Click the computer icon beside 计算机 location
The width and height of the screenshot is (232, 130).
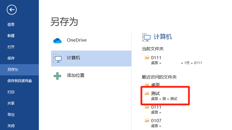[57, 58]
